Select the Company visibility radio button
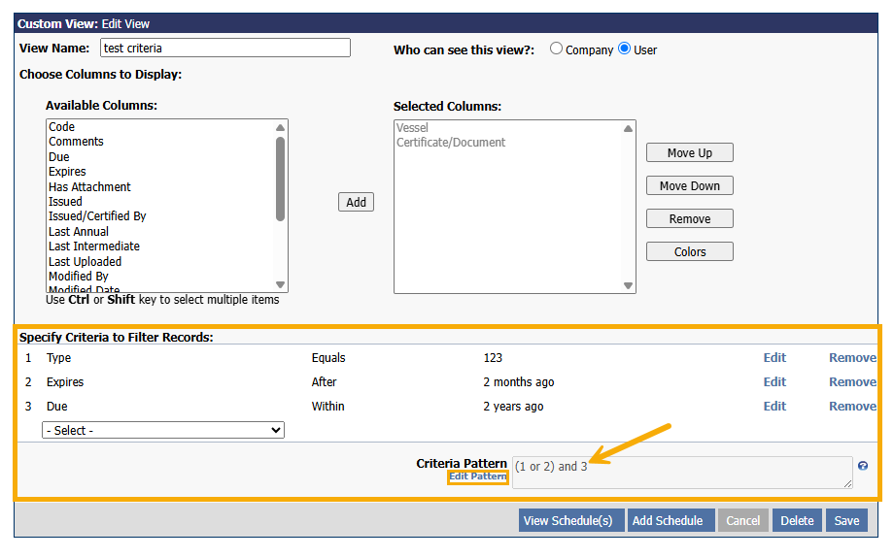 tap(557, 49)
